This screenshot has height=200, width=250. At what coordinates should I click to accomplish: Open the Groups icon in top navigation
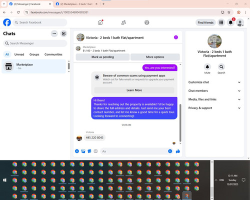147,22
